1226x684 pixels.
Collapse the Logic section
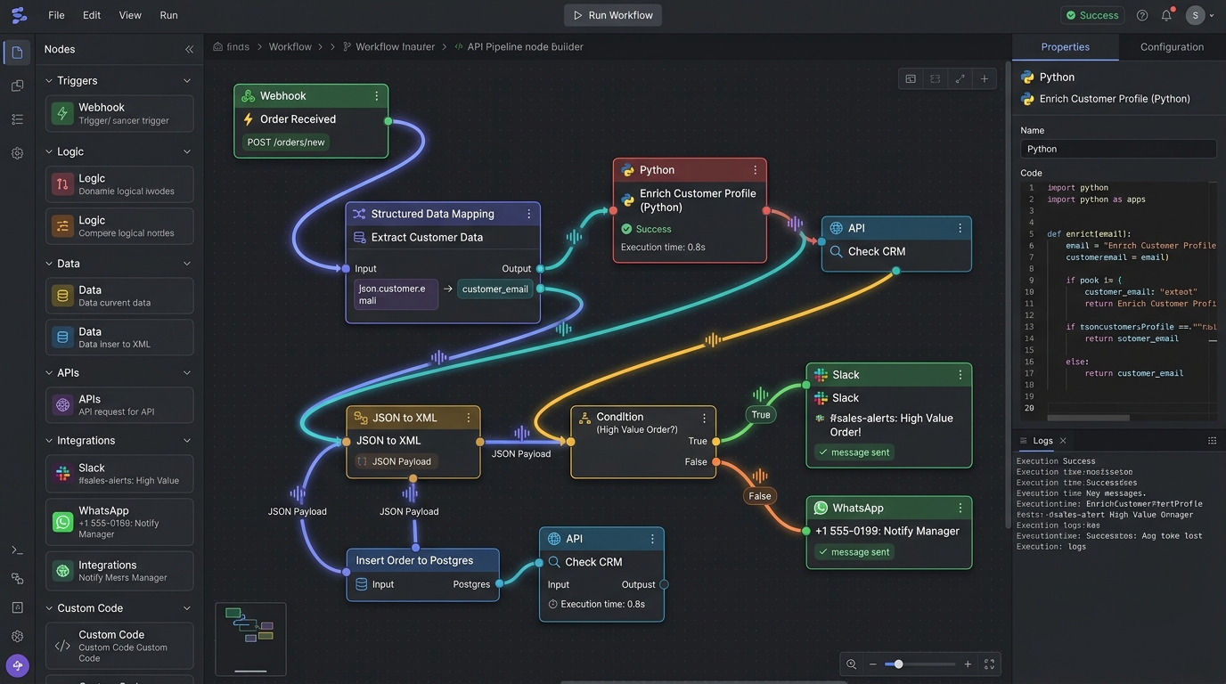pos(187,152)
